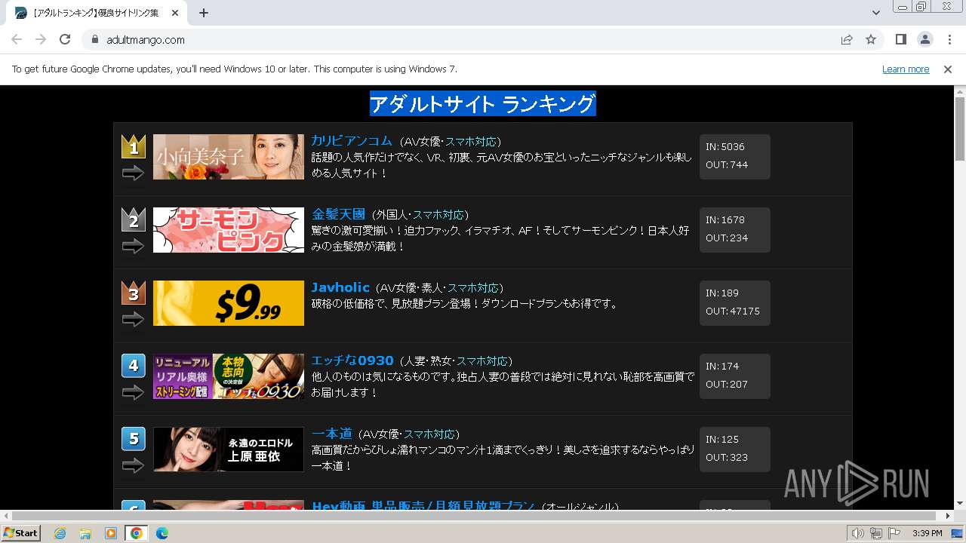Click the arrow under rank 3
This screenshot has width=966, height=543.
(x=133, y=320)
